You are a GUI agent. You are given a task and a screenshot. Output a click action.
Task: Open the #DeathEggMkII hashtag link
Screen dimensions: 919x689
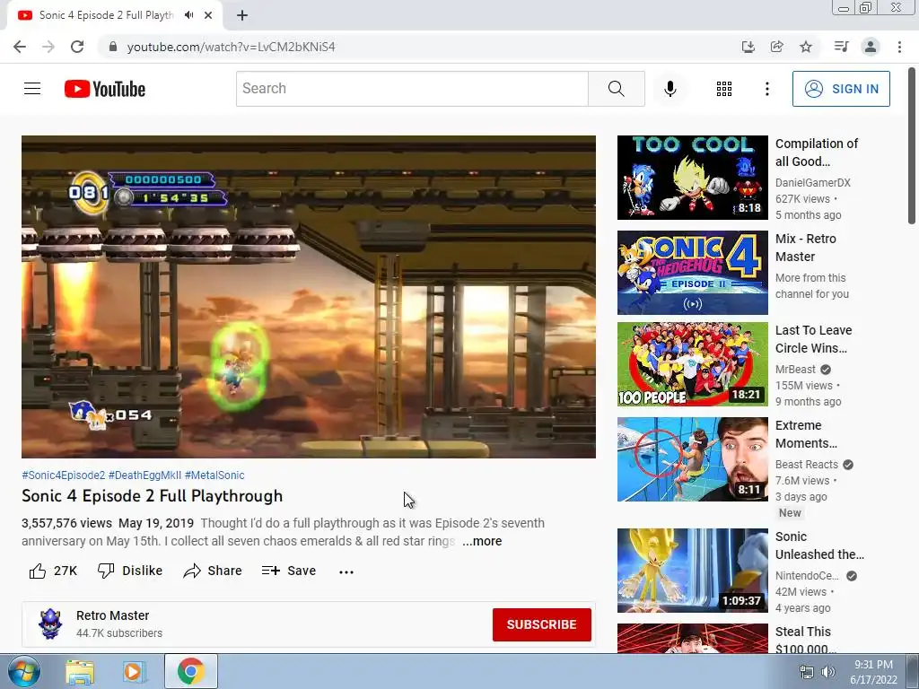tap(144, 475)
